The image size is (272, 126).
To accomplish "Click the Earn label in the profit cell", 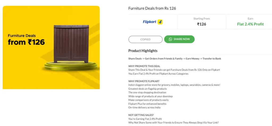I will 250,19.
